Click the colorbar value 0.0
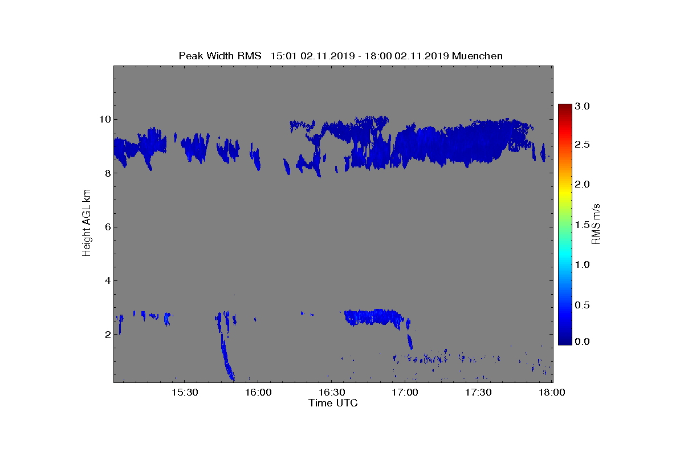 tap(583, 341)
